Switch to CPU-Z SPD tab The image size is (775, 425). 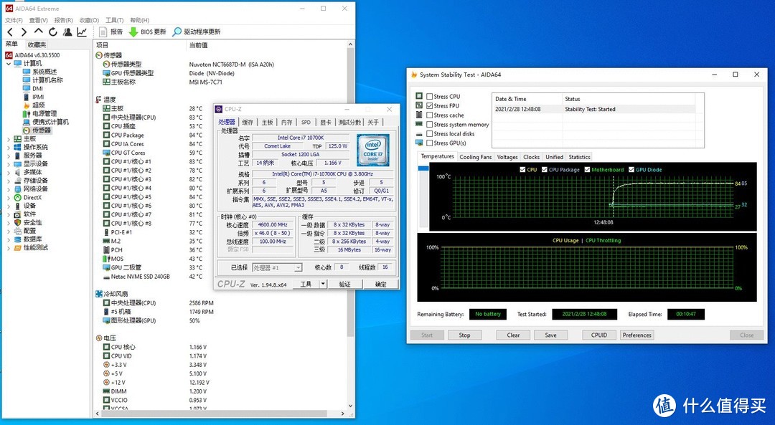[306, 122]
